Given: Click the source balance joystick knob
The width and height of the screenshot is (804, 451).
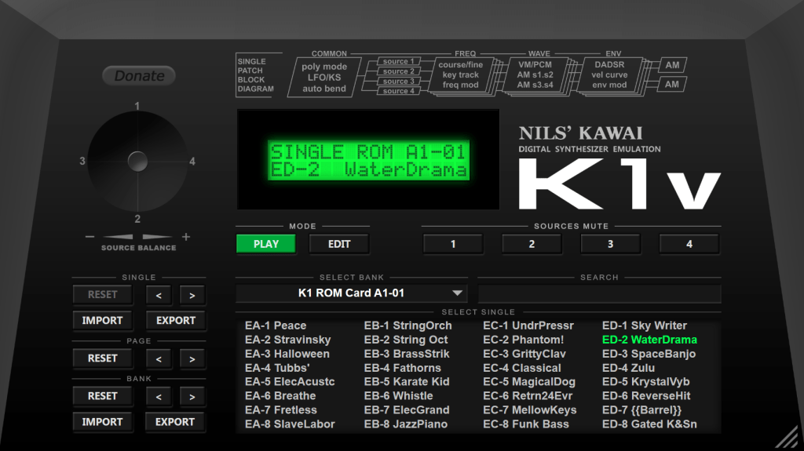Looking at the screenshot, I should (x=137, y=162).
